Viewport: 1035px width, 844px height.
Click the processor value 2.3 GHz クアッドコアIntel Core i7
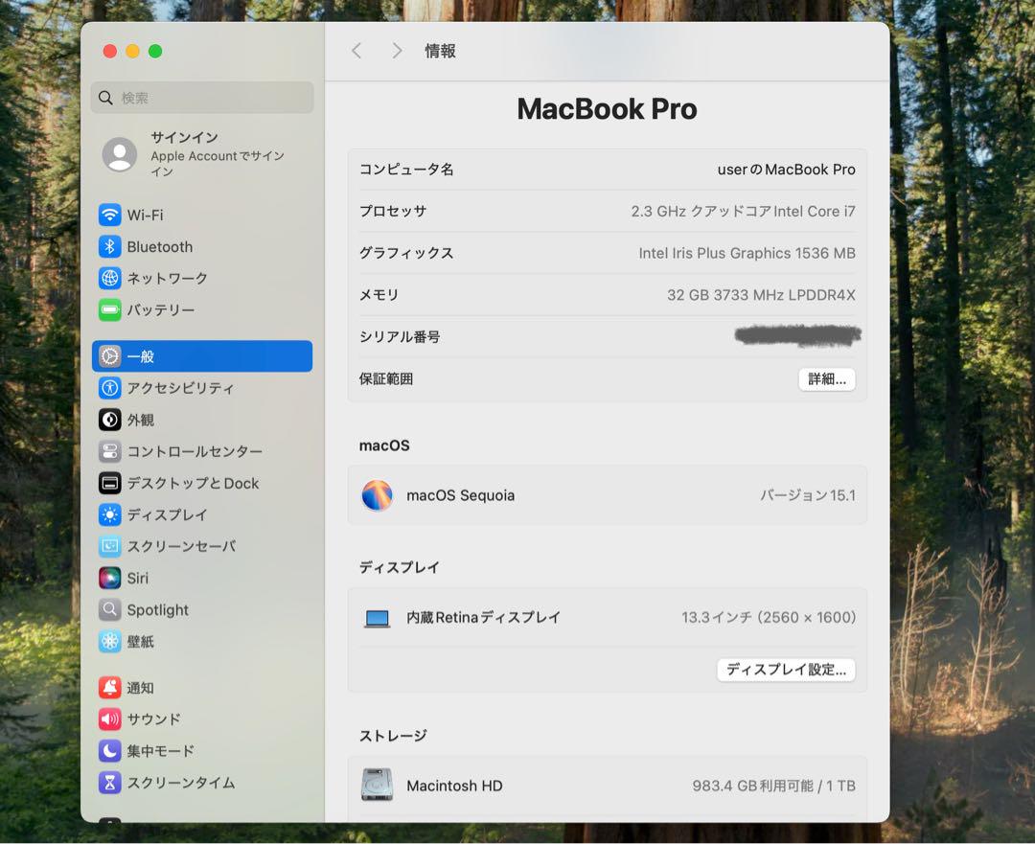click(x=744, y=211)
